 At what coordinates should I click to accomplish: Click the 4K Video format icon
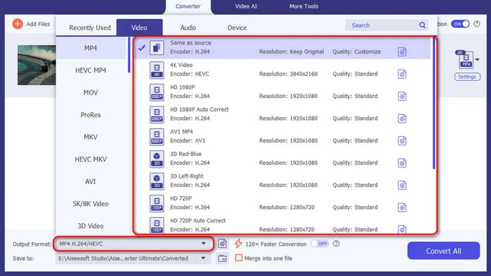click(x=157, y=70)
